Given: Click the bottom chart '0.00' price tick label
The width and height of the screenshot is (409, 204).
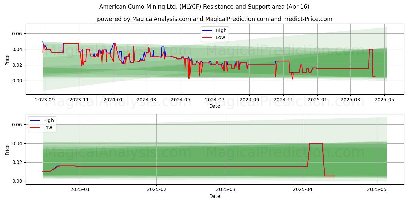Looking at the screenshot, I should [18, 181].
